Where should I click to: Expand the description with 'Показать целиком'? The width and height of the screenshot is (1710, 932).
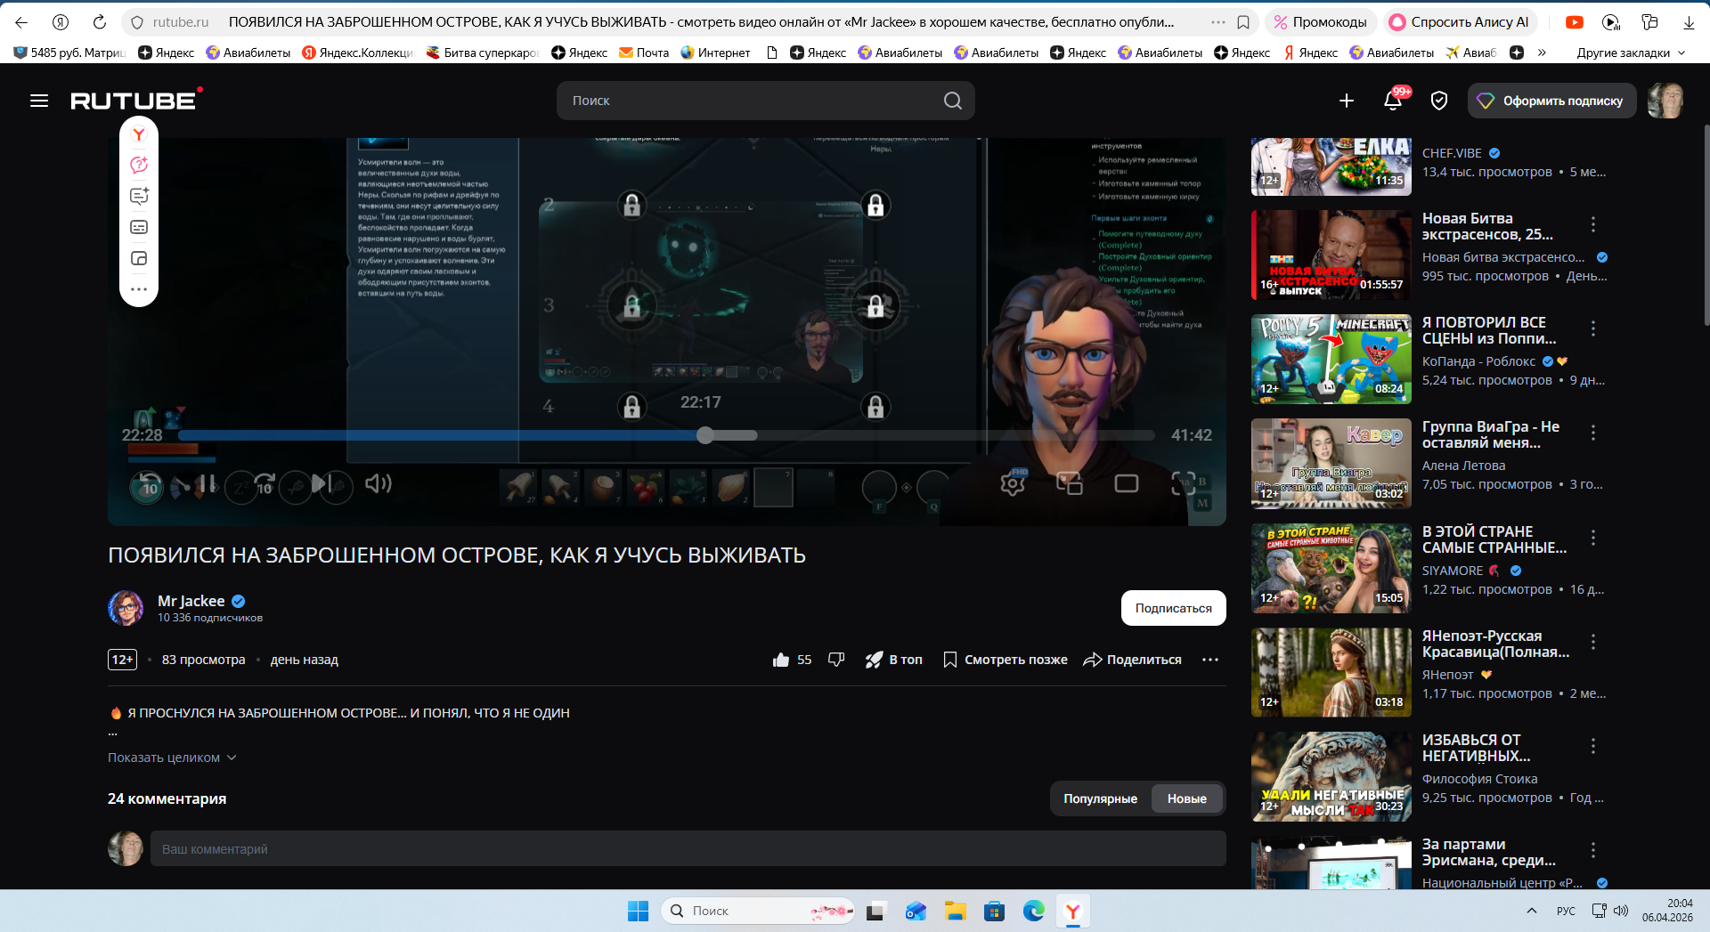pos(172,758)
